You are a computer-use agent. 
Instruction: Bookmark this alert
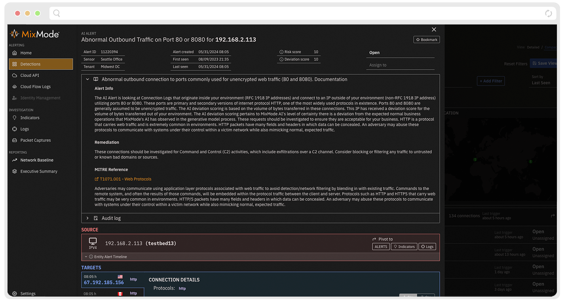pos(426,40)
